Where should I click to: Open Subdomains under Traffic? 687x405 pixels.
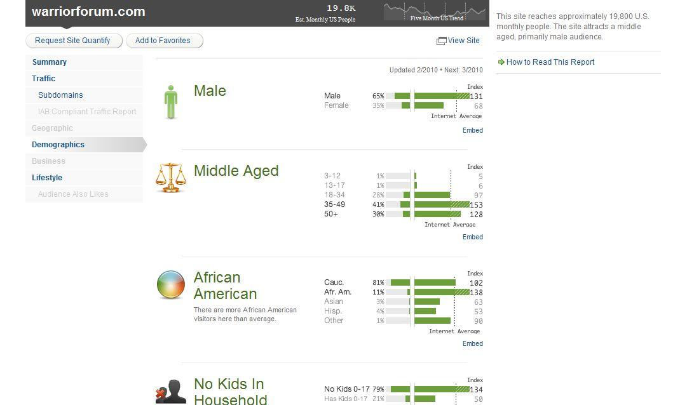coord(60,95)
